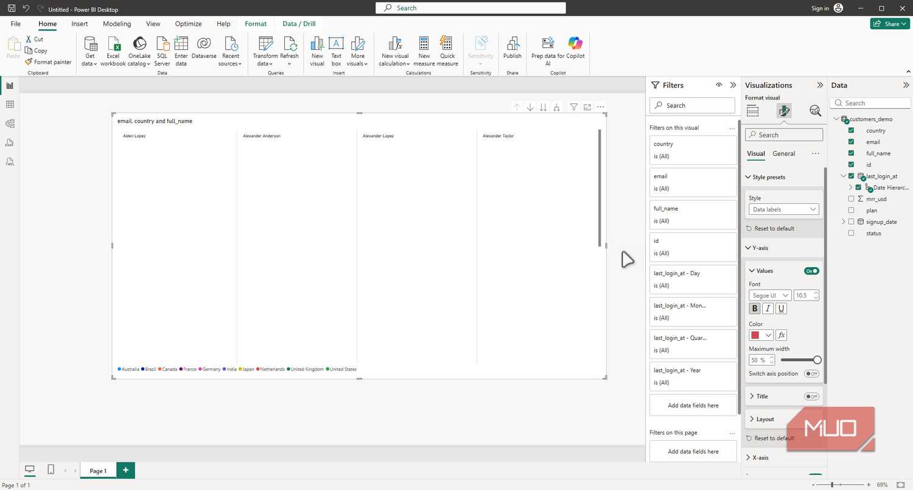Open visual filter icon on chart header
Image resolution: width=913 pixels, height=490 pixels.
(x=574, y=107)
